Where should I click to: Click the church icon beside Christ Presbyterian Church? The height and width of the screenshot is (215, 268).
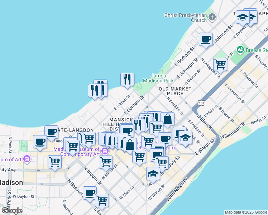pos(212,17)
